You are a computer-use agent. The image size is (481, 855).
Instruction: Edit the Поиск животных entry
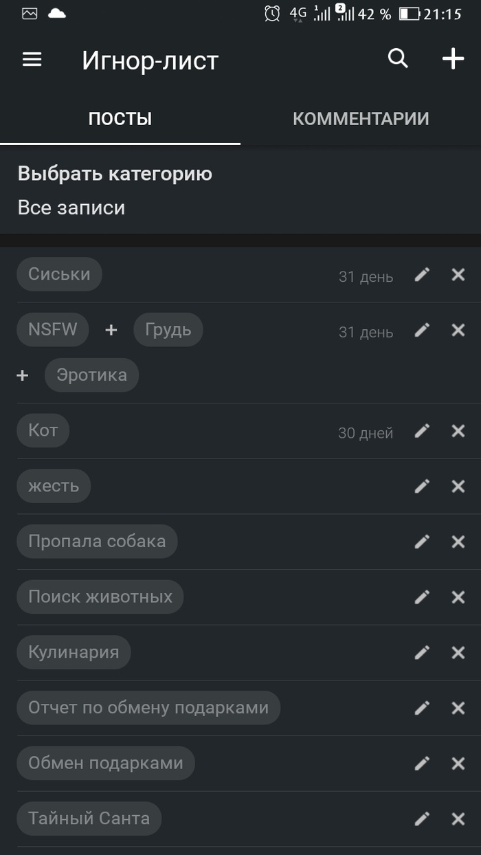[422, 597]
